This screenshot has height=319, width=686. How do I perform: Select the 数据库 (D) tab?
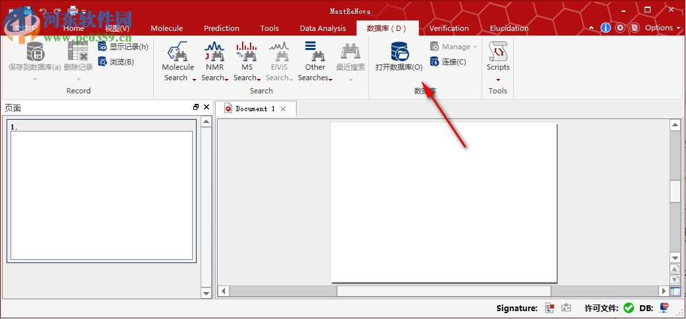[387, 28]
